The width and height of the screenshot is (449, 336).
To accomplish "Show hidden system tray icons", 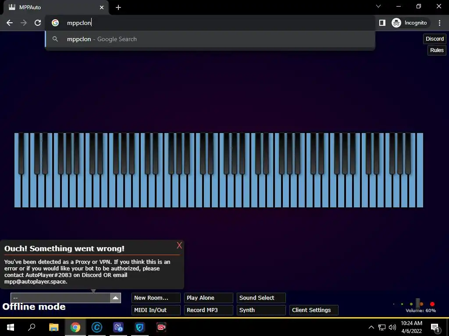I will point(371,327).
